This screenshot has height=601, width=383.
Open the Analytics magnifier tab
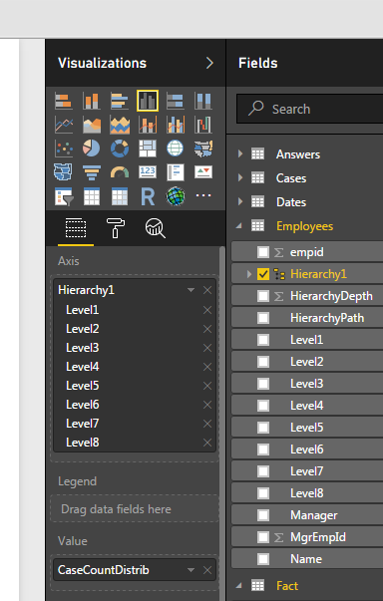[x=155, y=228]
